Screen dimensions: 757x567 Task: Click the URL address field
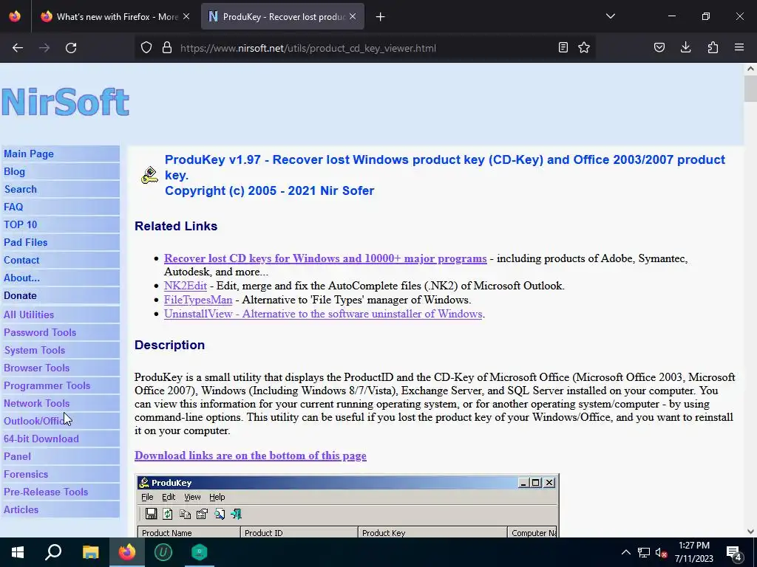[x=308, y=48]
